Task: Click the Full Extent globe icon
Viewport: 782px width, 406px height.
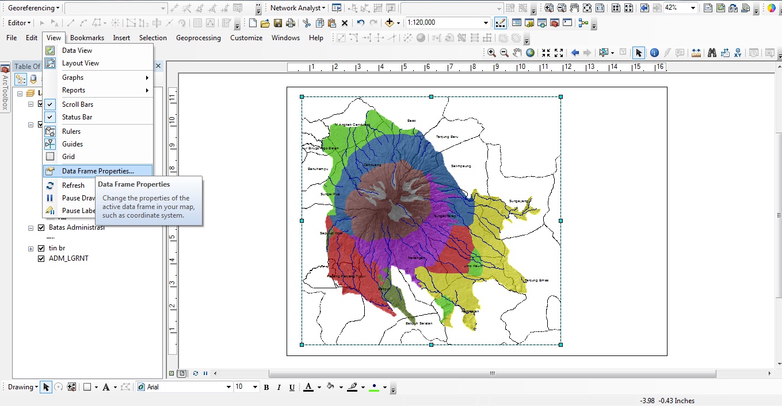Action: coord(531,52)
